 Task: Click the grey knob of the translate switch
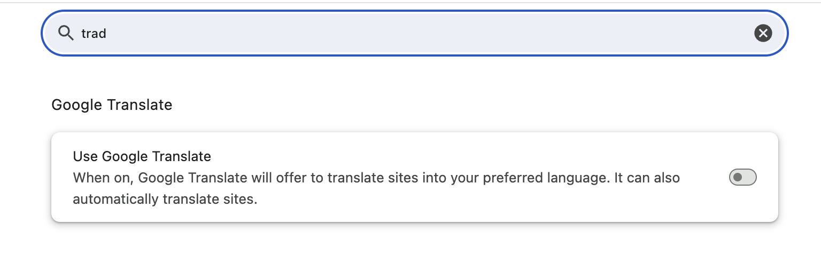click(x=738, y=177)
